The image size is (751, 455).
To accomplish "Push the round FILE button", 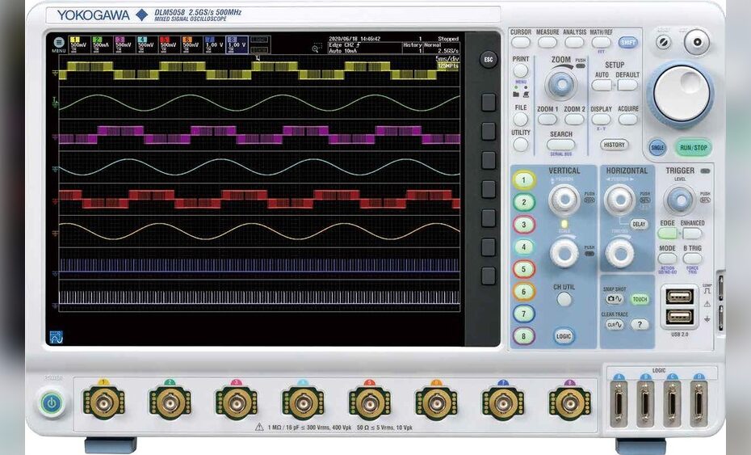I will tap(521, 119).
